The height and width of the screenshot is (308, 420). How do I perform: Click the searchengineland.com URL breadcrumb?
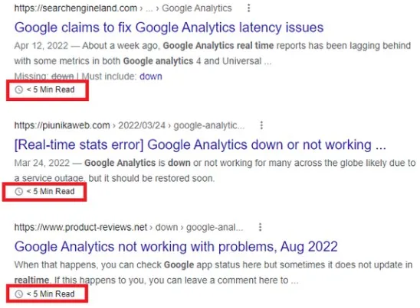tap(76, 8)
